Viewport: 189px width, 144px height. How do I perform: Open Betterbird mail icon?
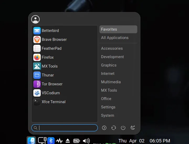[37, 31]
